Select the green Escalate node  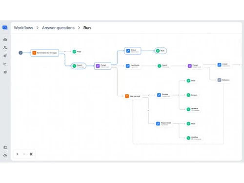pyautogui.click(x=192, y=95)
